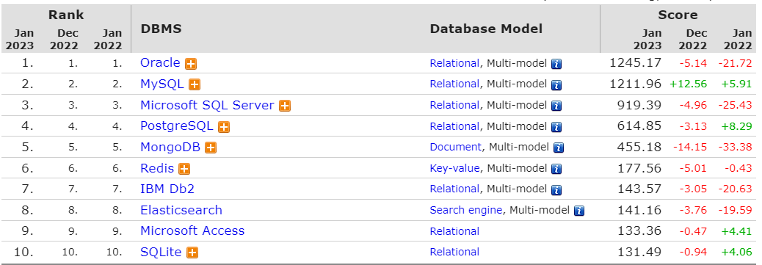Click info icon next to Search engine, Multi-model

pos(578,211)
